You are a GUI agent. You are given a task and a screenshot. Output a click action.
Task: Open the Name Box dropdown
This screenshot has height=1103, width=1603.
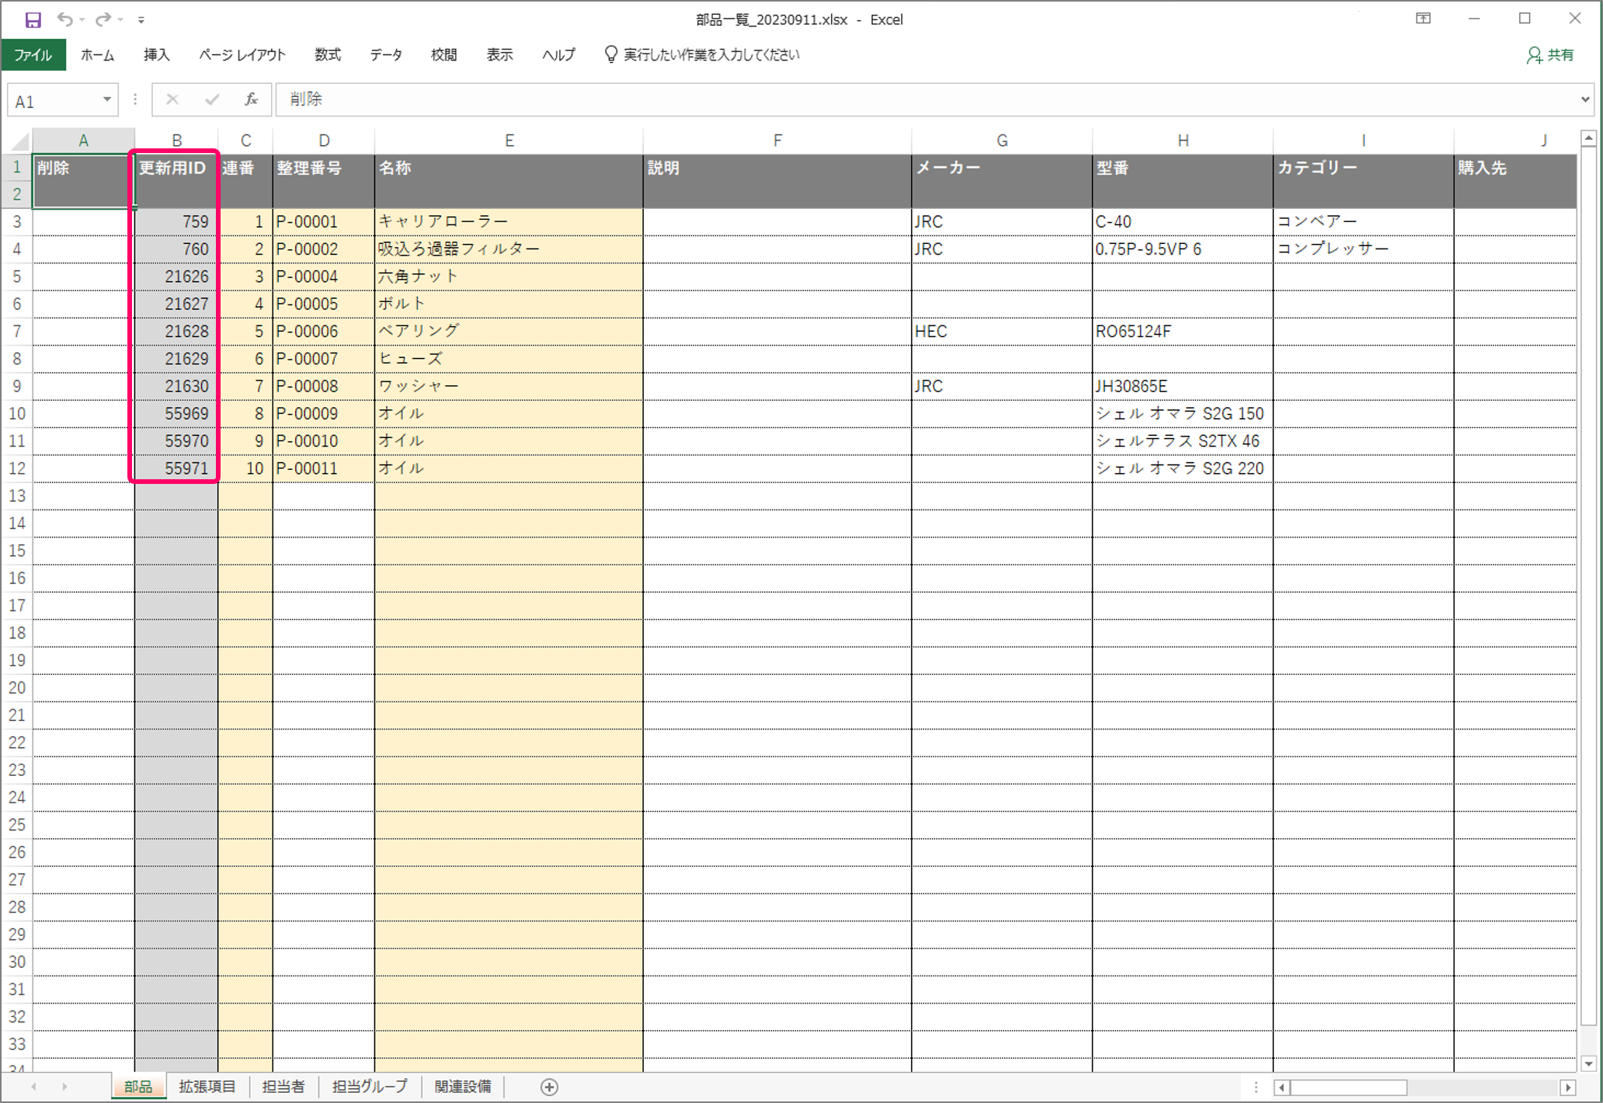(x=107, y=99)
